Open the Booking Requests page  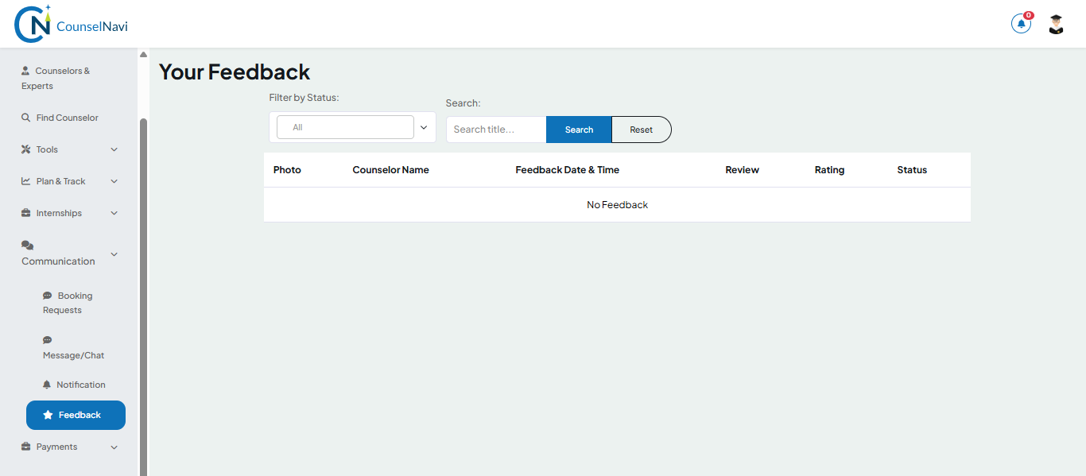[68, 302]
